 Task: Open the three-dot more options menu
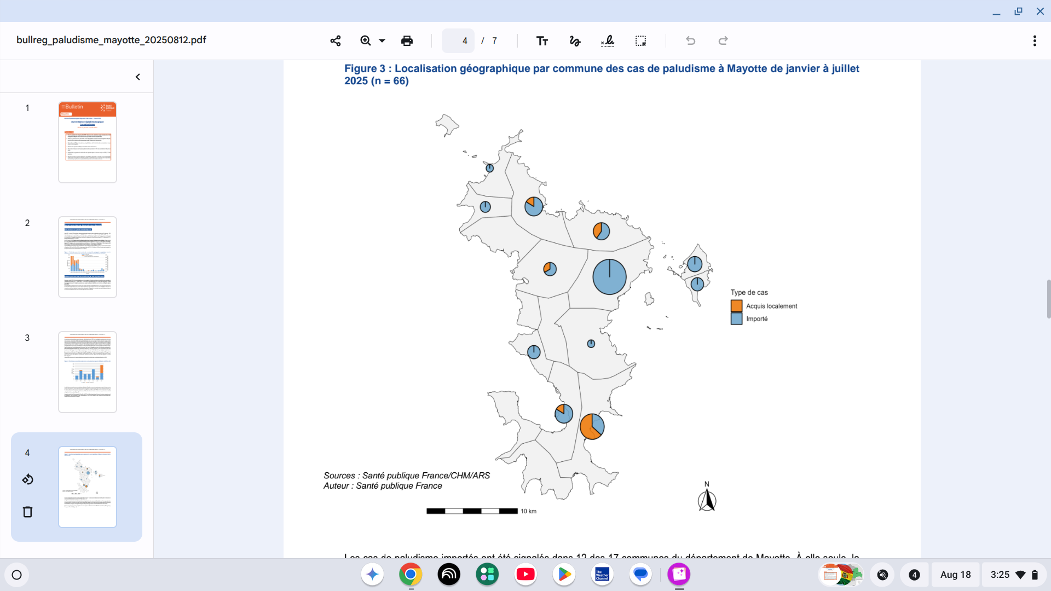pyautogui.click(x=1035, y=40)
